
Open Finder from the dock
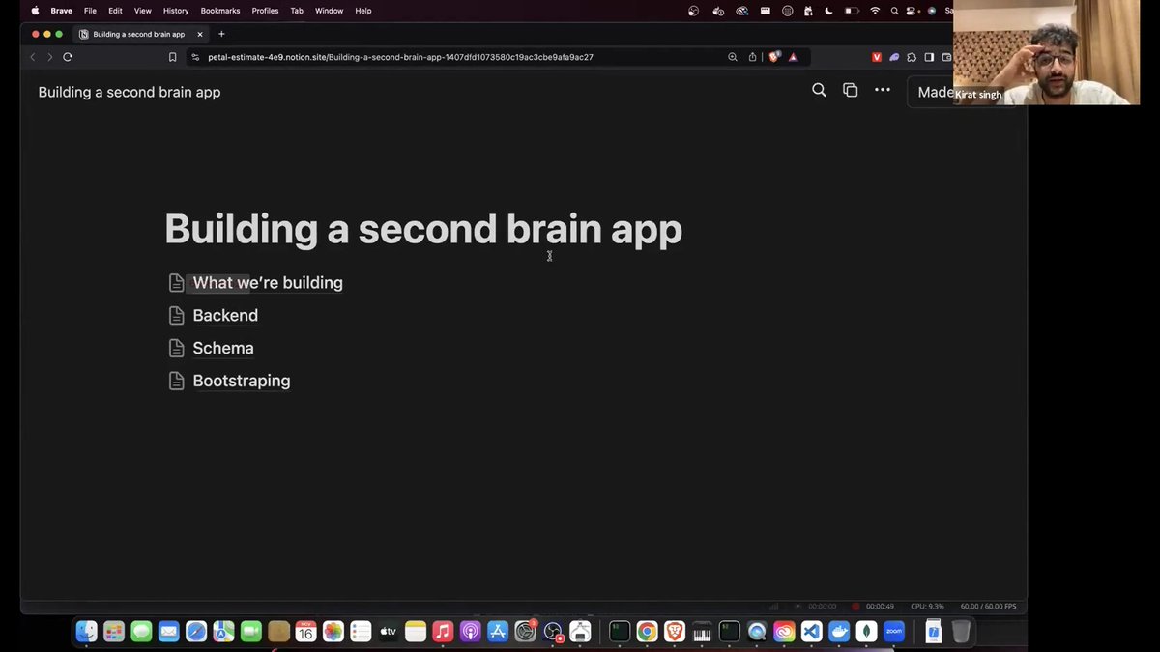pos(87,632)
